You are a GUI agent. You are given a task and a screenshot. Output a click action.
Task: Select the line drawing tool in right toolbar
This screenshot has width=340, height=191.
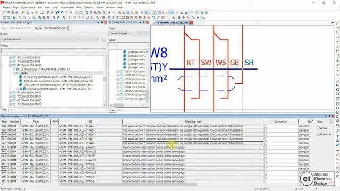[338, 81]
